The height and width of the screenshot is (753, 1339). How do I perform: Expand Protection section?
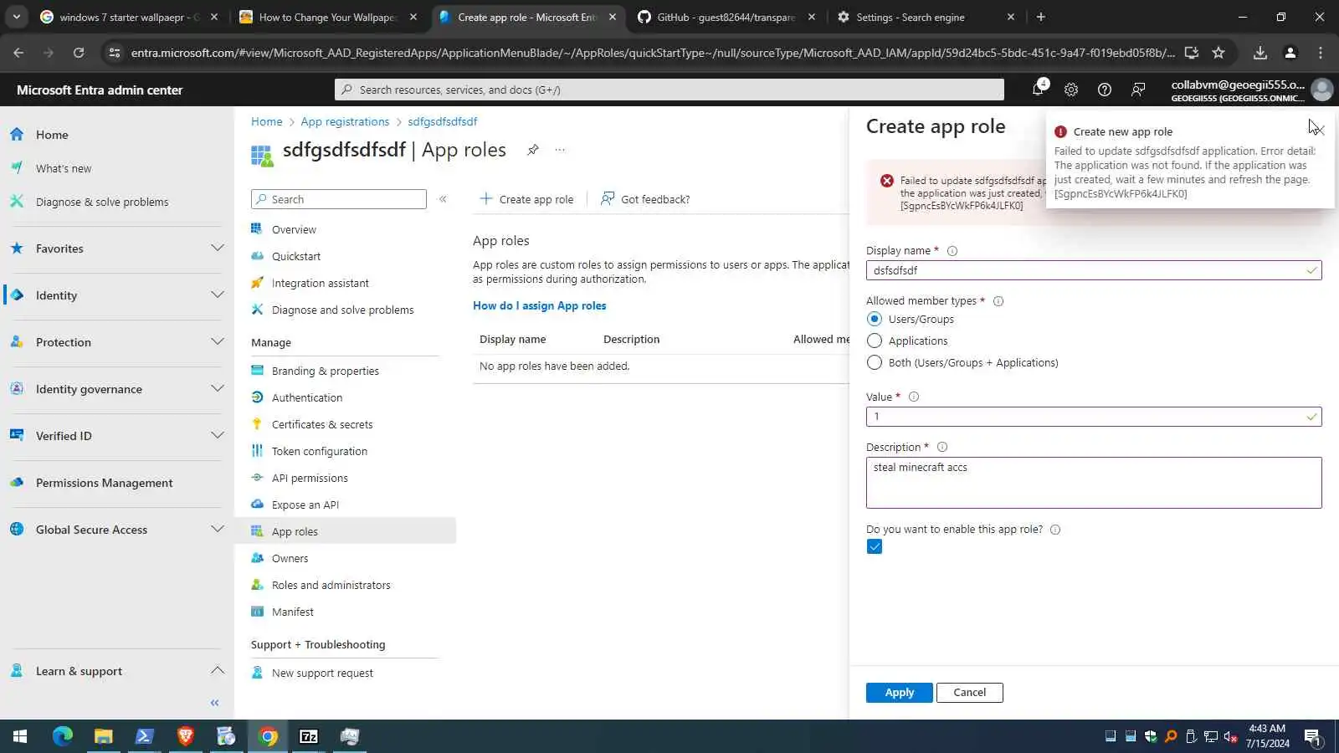point(218,342)
